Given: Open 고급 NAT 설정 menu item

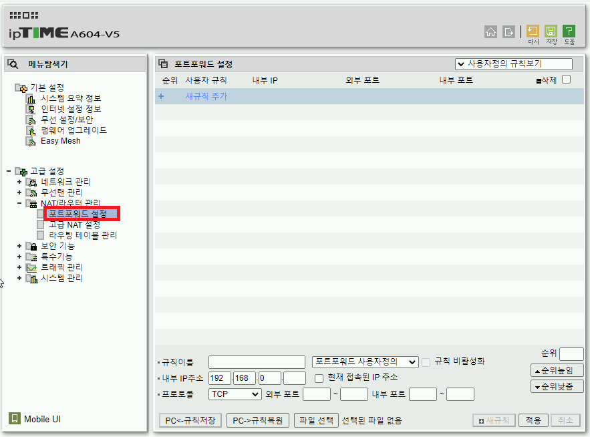Looking at the screenshot, I should pos(75,225).
